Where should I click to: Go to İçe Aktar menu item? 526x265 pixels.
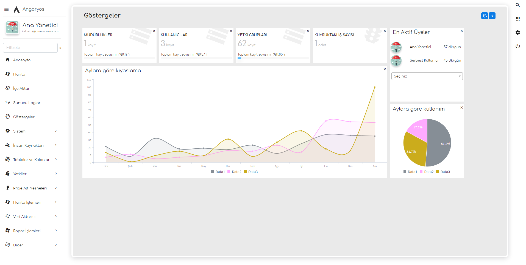pyautogui.click(x=21, y=89)
